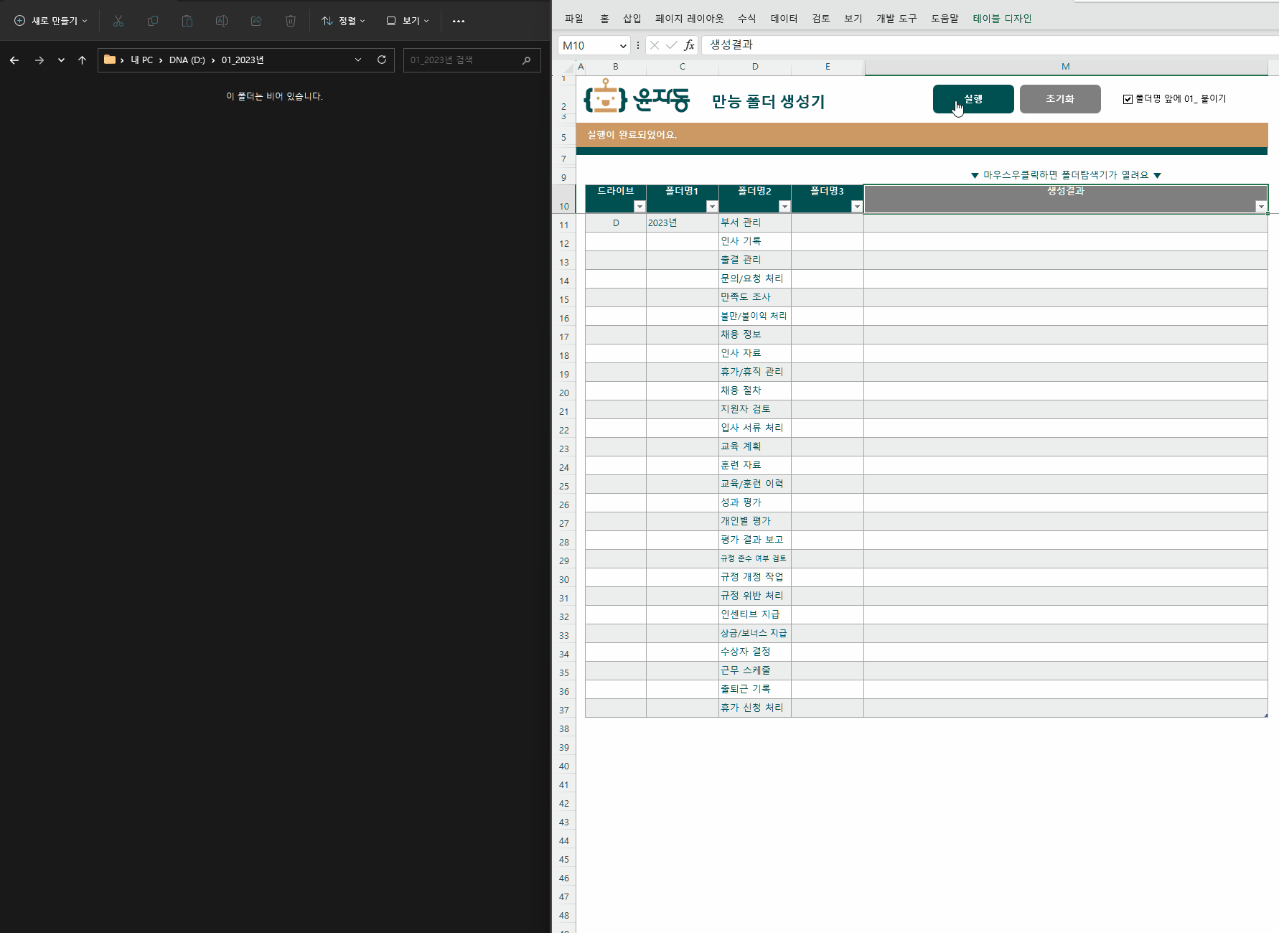This screenshot has width=1279, height=933.
Task: Click the Delete trash icon in Explorer
Action: pos(291,21)
